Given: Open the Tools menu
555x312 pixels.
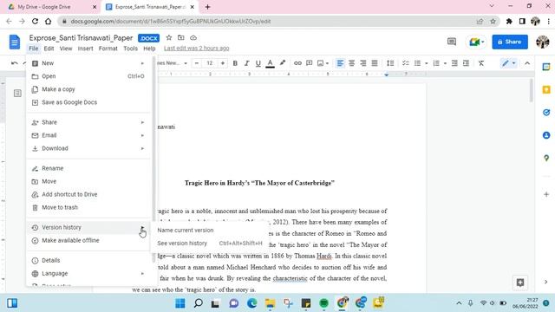Looking at the screenshot, I should 130,49.
